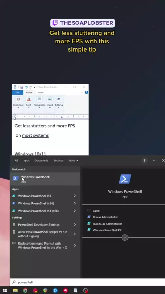Image resolution: width=165 pixels, height=294 pixels.
Task: Click the Run as Administrator shield icon
Action: pyautogui.click(x=89, y=217)
